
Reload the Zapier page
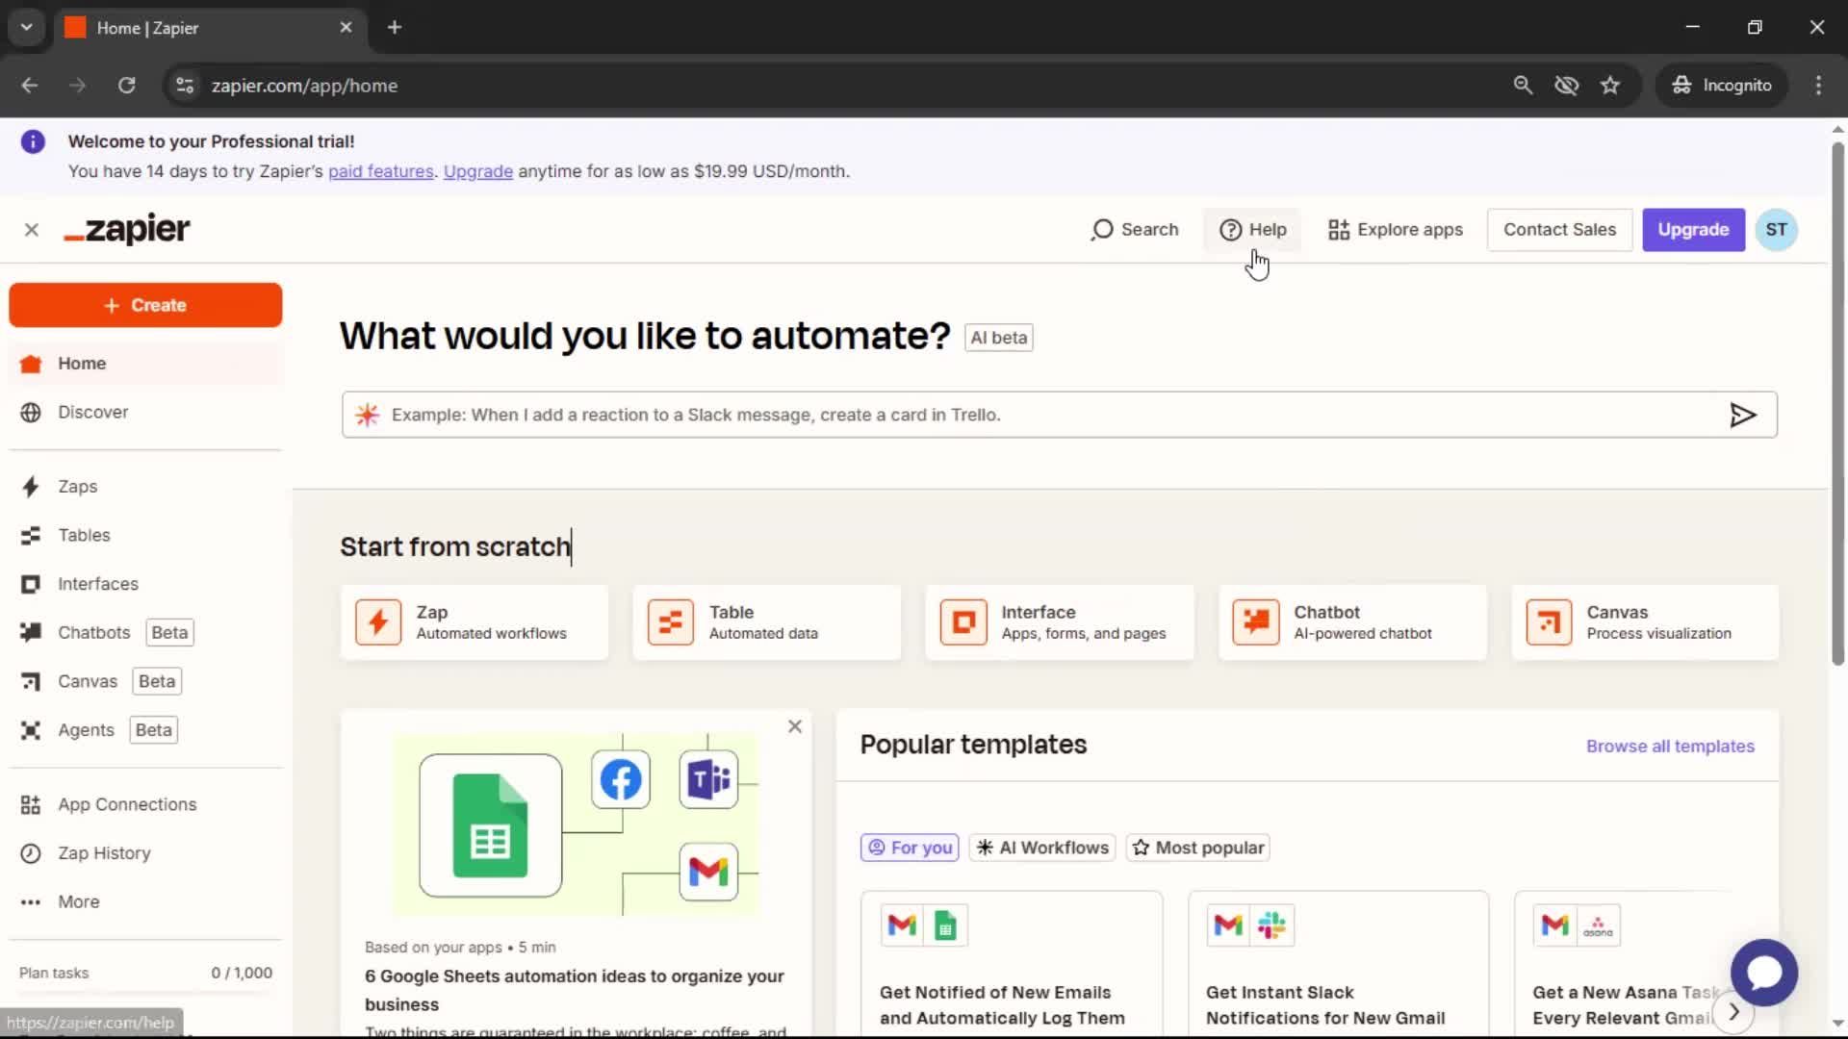tap(126, 86)
